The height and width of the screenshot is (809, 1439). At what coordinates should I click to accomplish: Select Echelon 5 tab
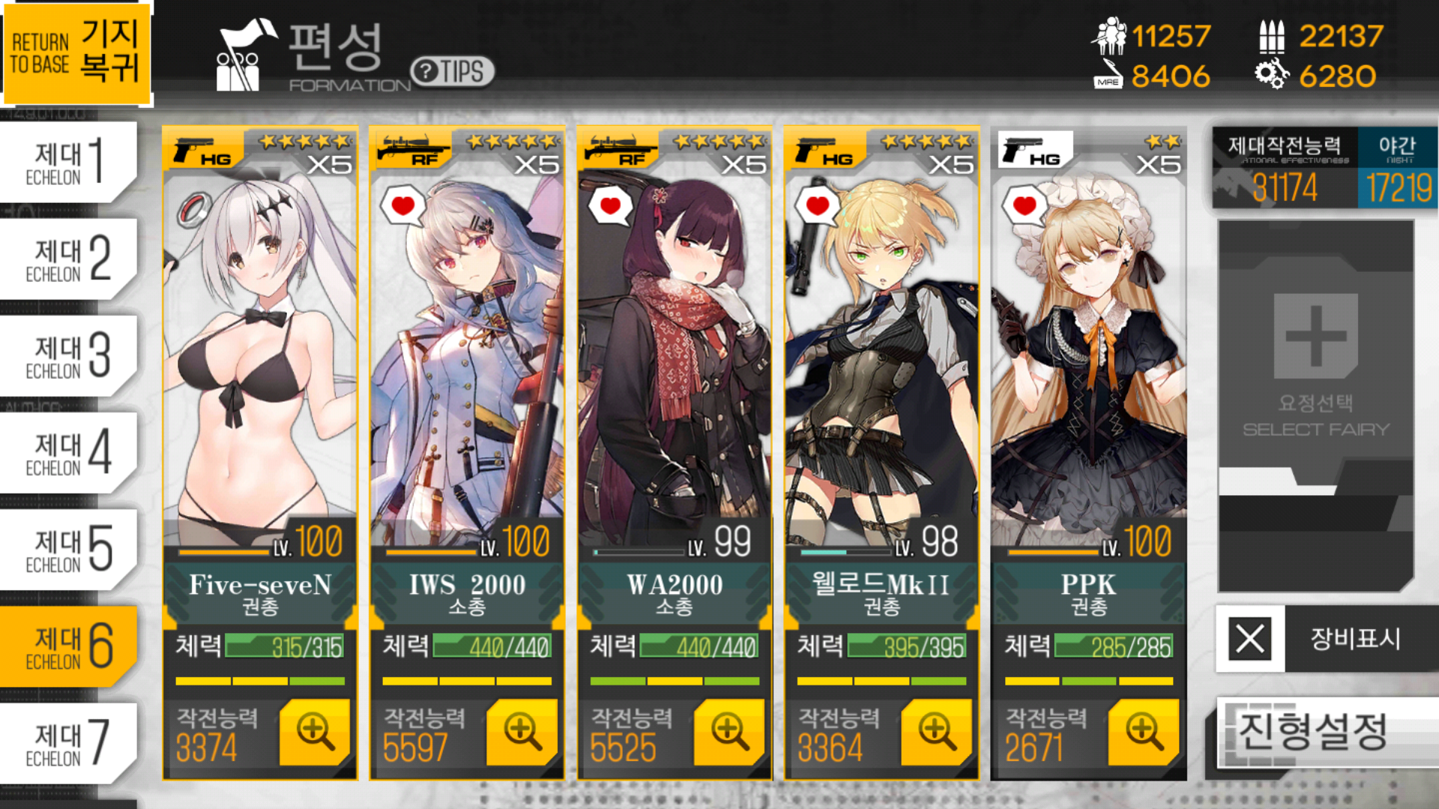[x=67, y=549]
